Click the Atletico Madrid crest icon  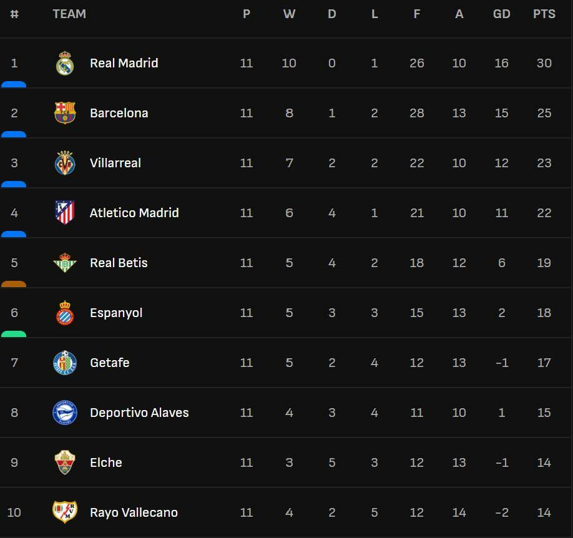point(65,213)
